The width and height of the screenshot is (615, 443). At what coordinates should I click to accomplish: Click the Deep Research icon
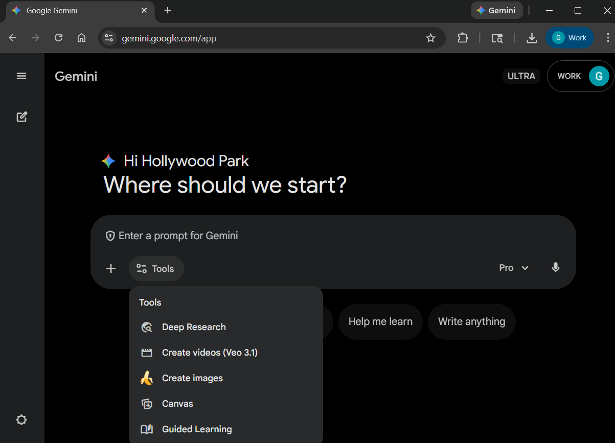147,328
